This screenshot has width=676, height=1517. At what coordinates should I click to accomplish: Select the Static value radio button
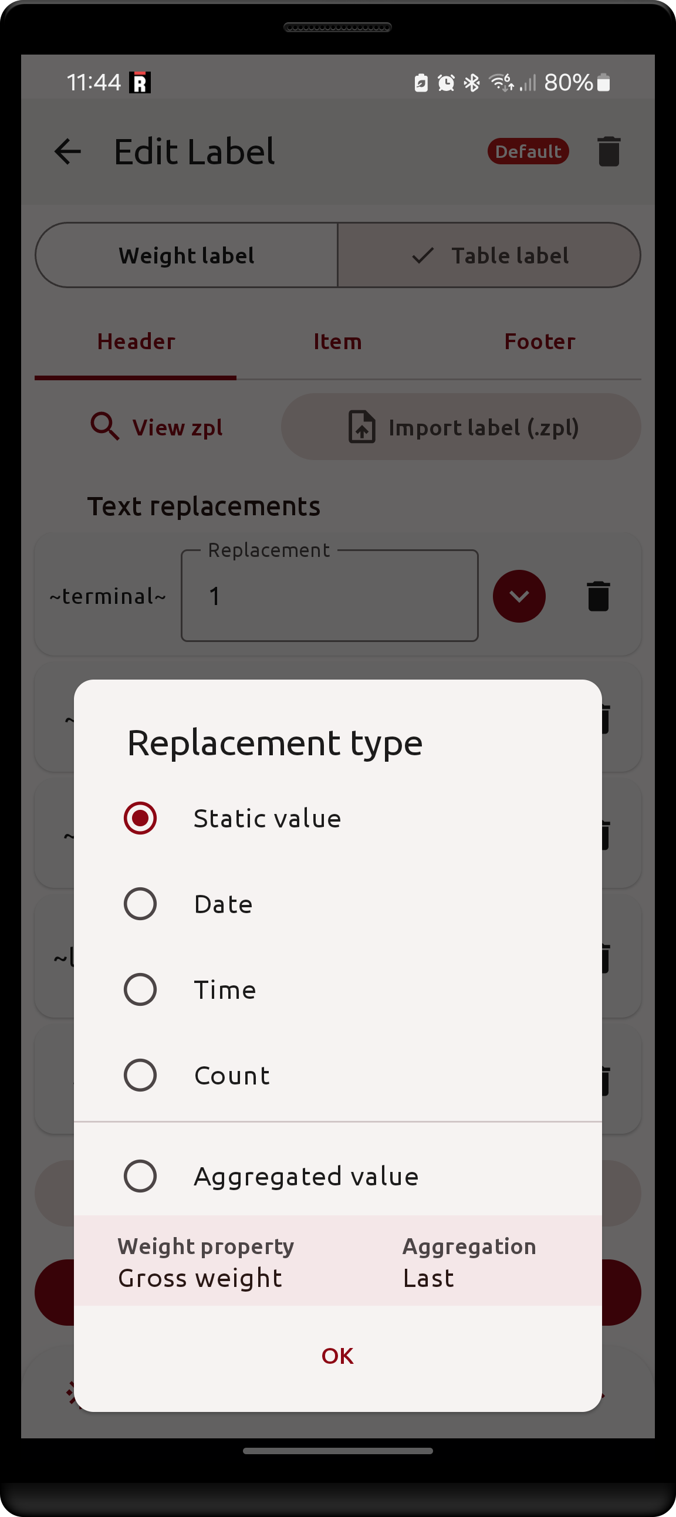[140, 818]
